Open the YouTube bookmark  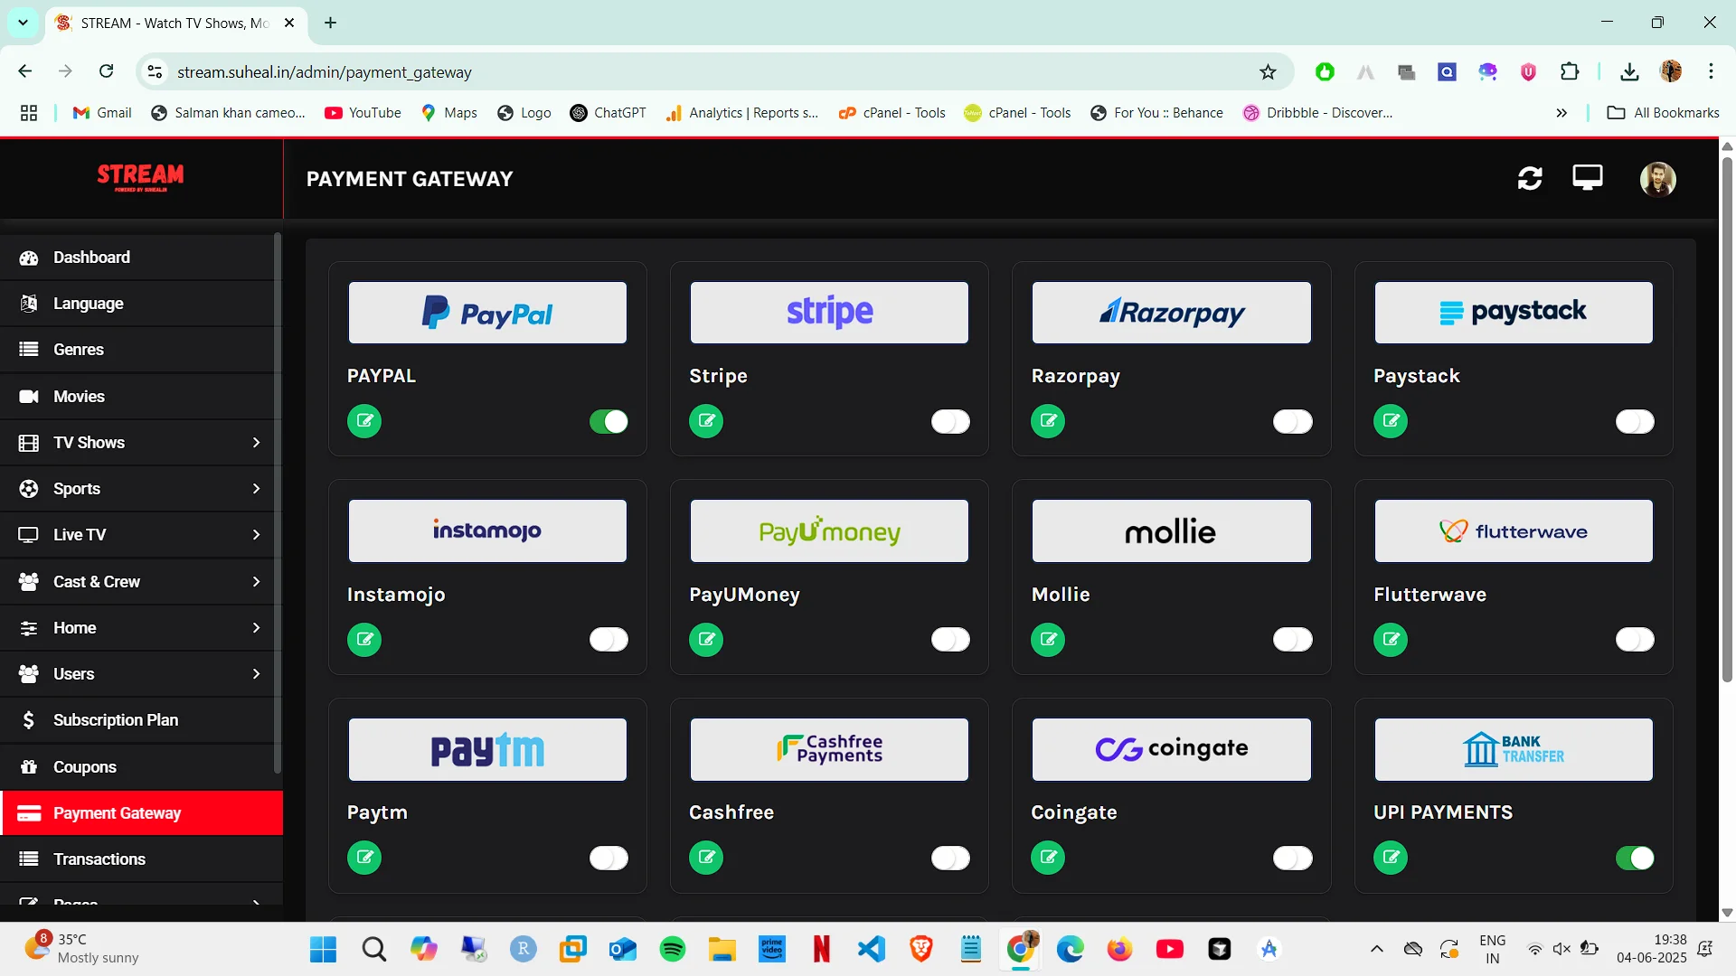(x=363, y=113)
